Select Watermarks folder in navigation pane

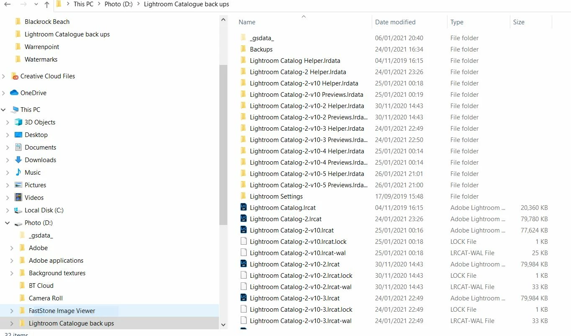click(x=41, y=59)
